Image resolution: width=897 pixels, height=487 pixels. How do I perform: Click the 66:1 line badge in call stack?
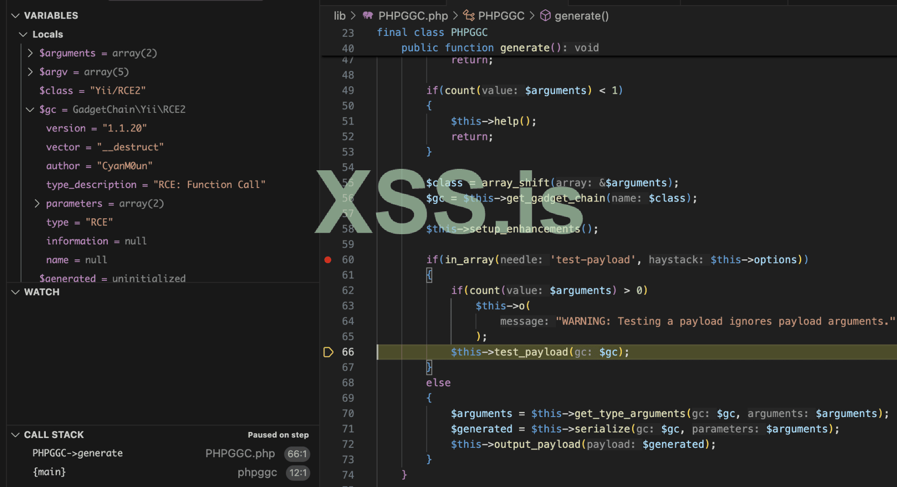pyautogui.click(x=297, y=454)
